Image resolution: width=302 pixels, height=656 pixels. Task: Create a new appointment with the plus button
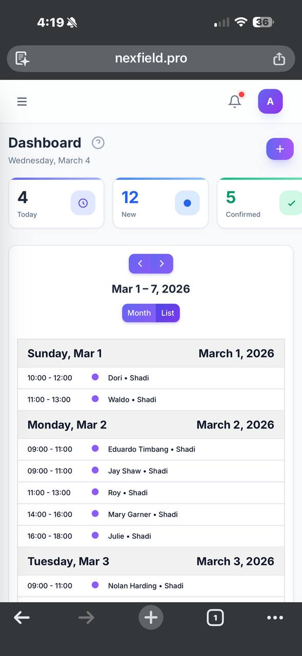279,149
